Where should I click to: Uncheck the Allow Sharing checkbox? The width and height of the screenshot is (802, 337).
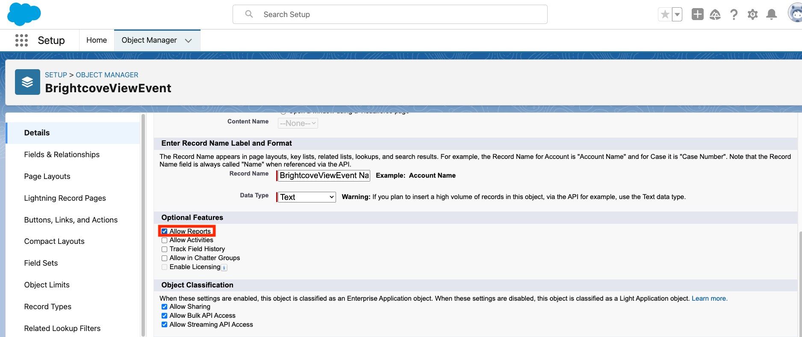point(164,307)
